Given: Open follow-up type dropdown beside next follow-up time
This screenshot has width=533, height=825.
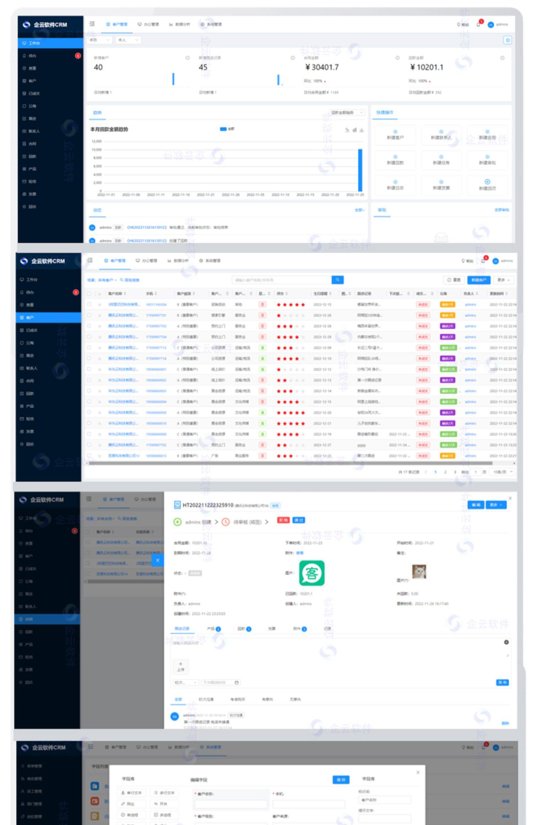Looking at the screenshot, I should point(185,683).
